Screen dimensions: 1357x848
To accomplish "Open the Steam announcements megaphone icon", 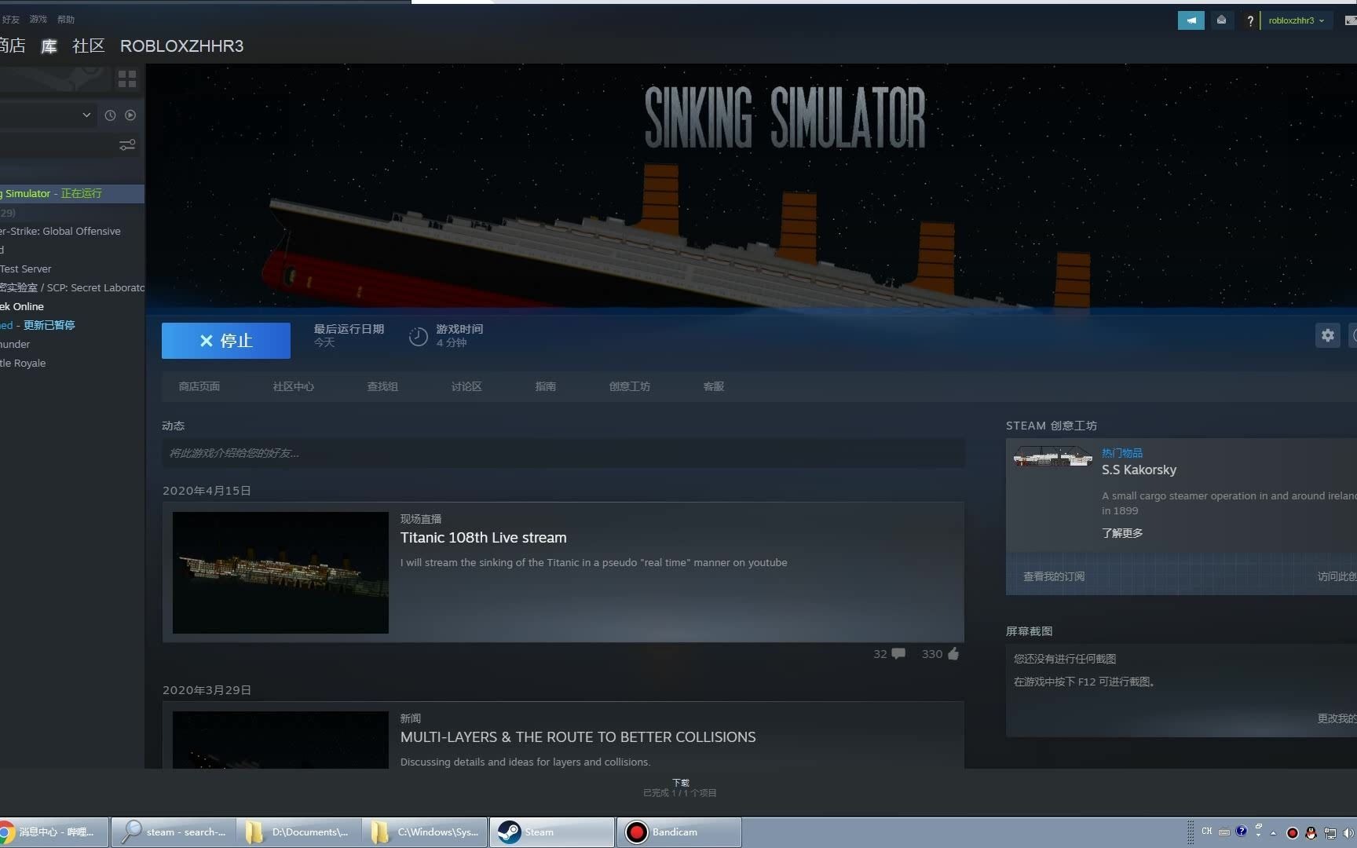I will pos(1191,20).
